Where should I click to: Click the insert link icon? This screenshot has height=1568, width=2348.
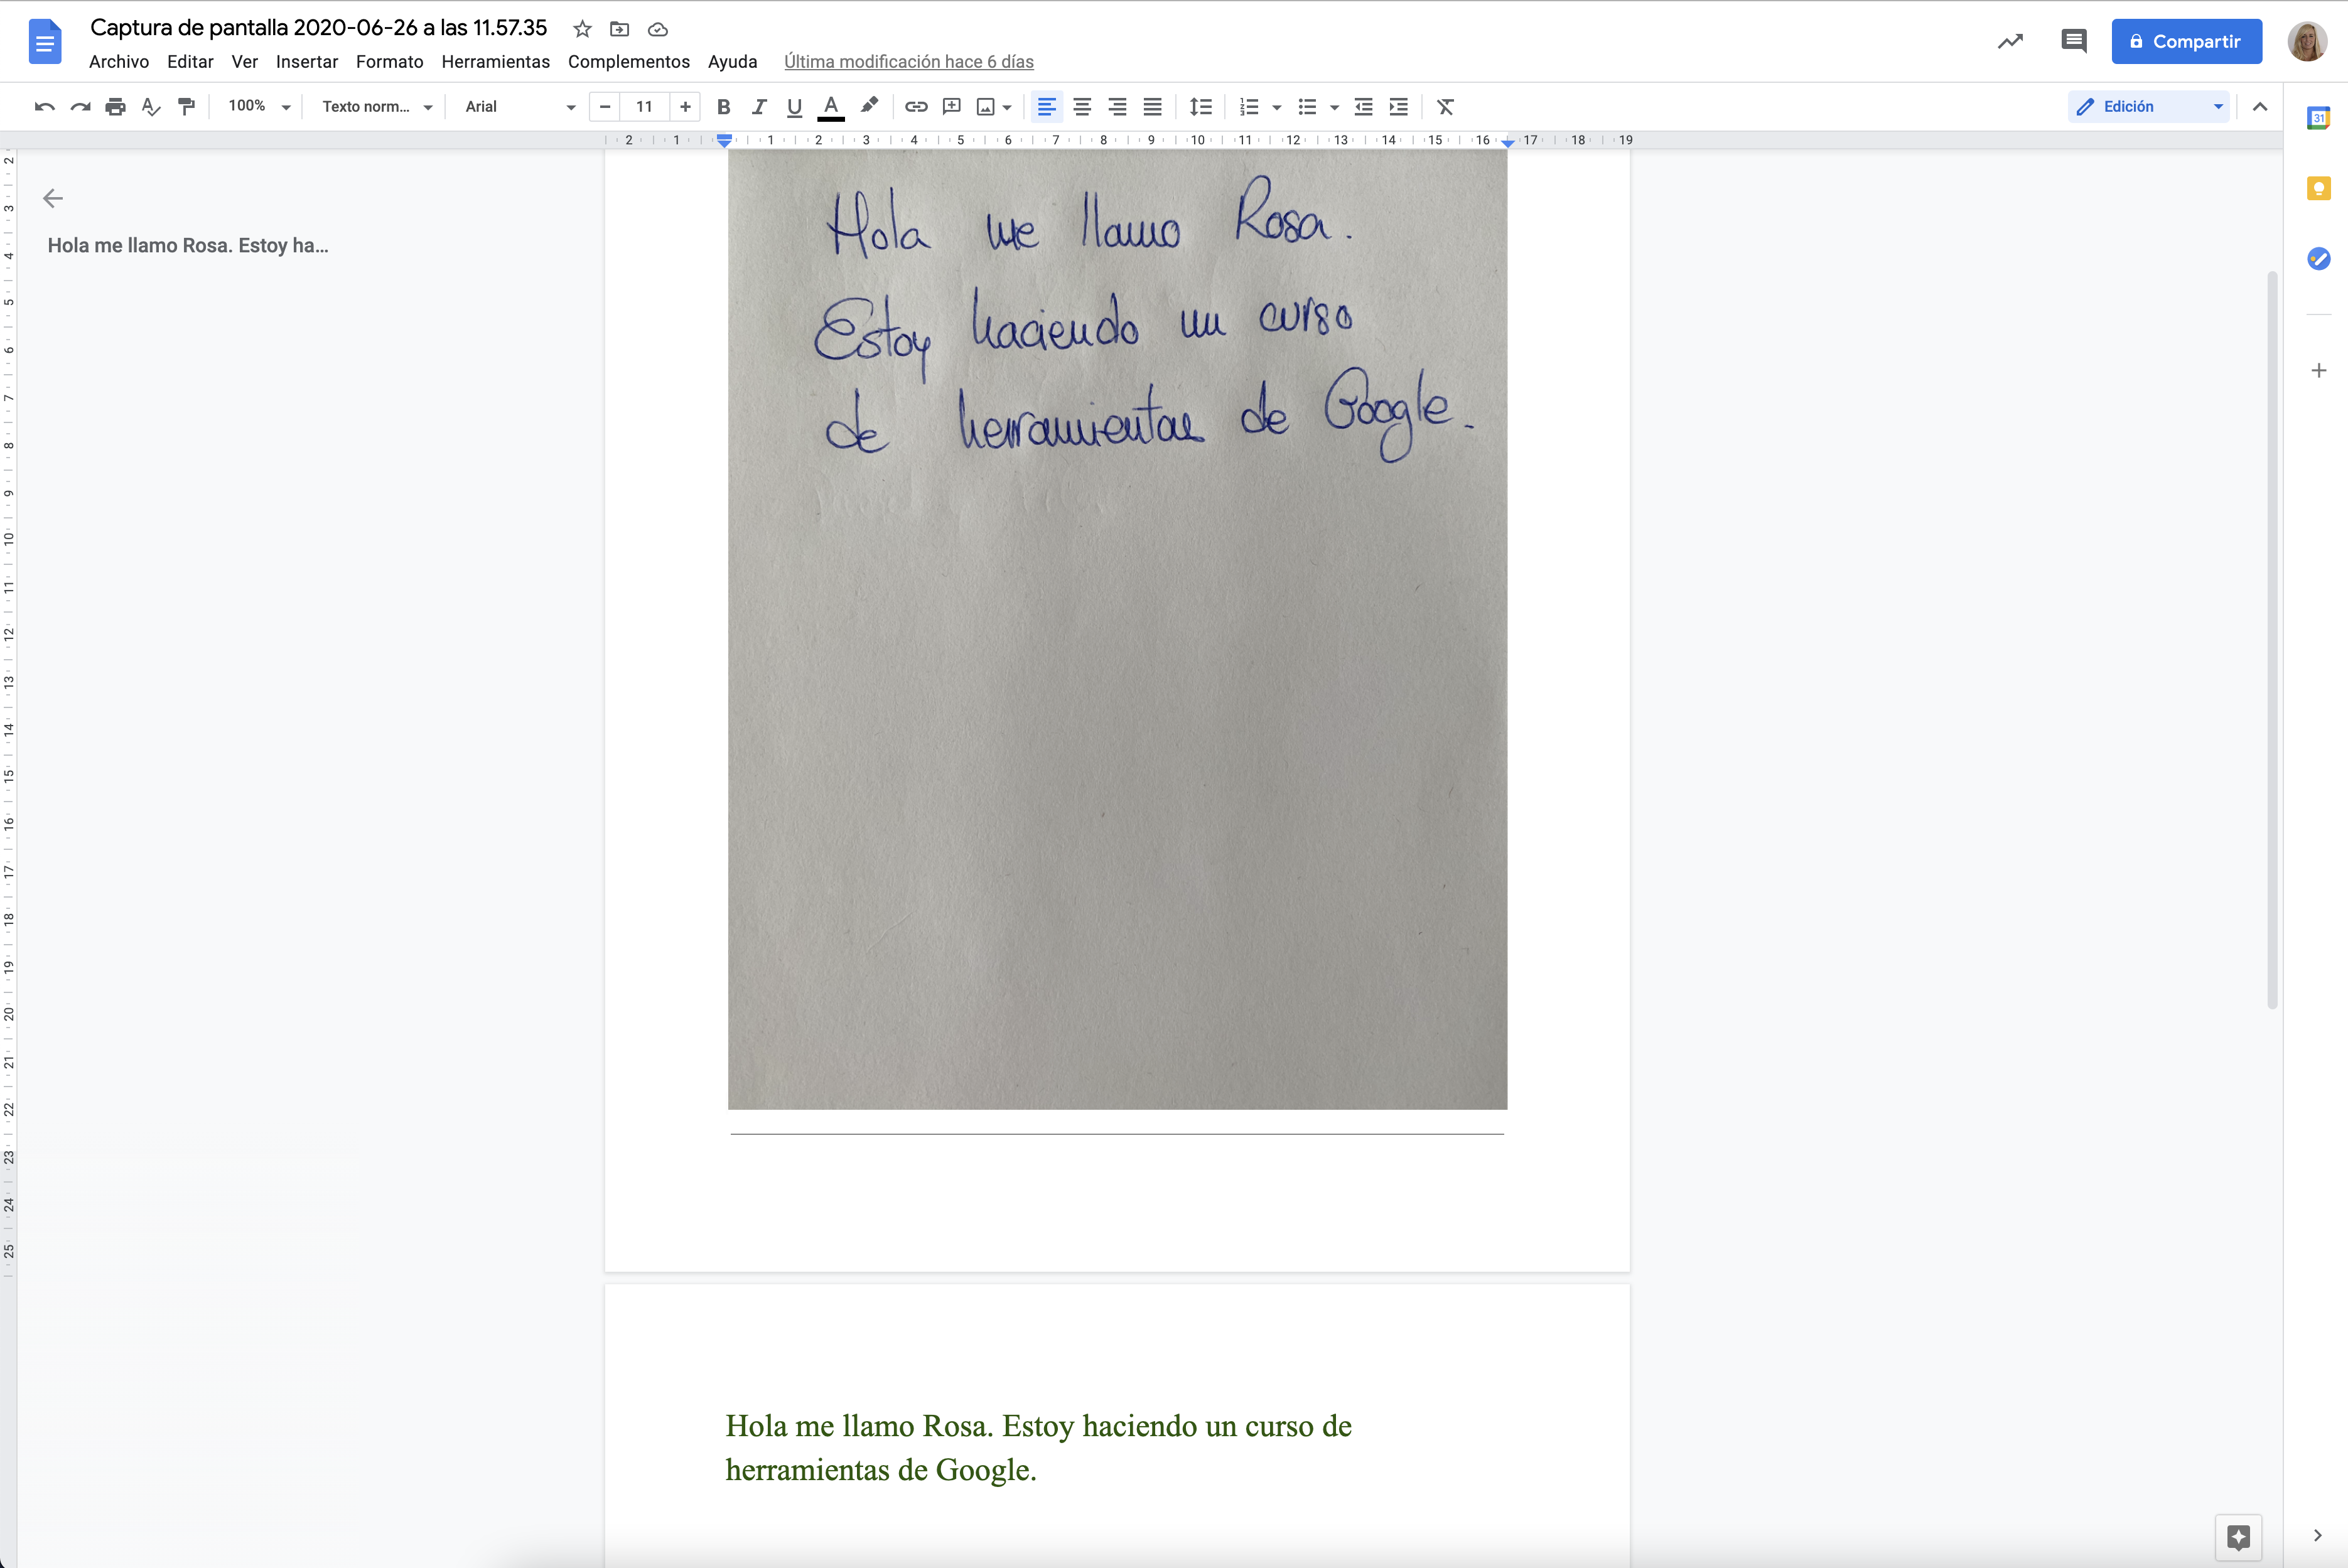coord(916,107)
